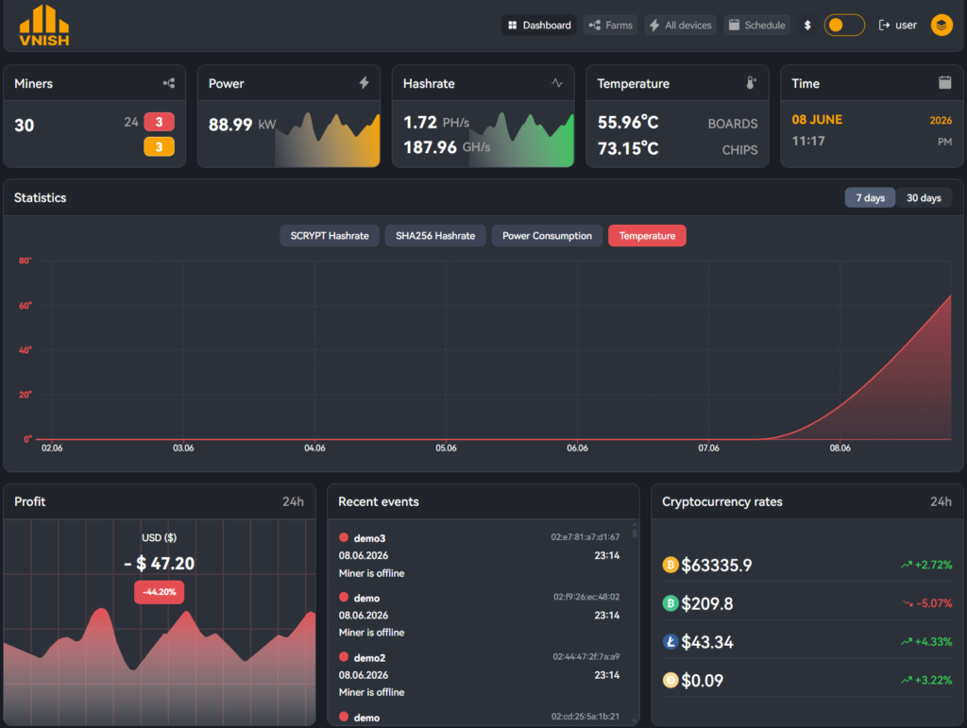The width and height of the screenshot is (967, 728).
Task: Show Power Consumption statistics
Action: [x=547, y=235]
